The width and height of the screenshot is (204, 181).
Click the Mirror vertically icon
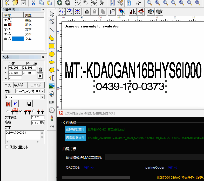tap(141, 12)
